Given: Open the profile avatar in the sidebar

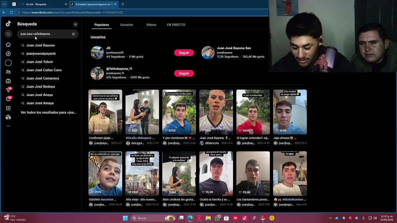Looking at the screenshot, I should click(8, 117).
